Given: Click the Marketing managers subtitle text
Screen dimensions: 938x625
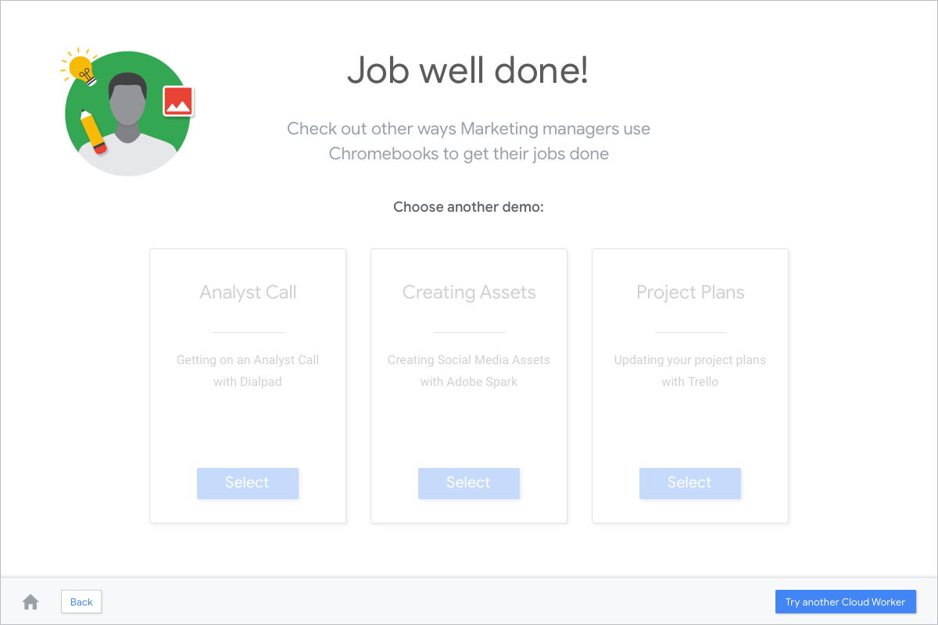Looking at the screenshot, I should pos(468,141).
